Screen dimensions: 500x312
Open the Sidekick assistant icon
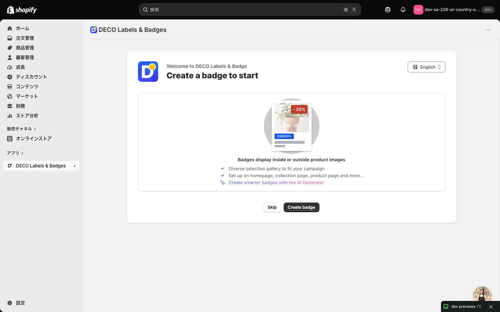pos(388,10)
